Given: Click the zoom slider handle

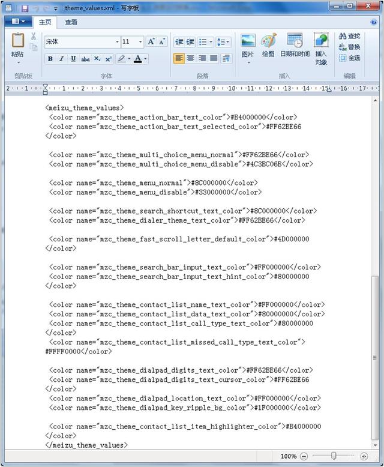Looking at the screenshot, I should click(x=334, y=456).
